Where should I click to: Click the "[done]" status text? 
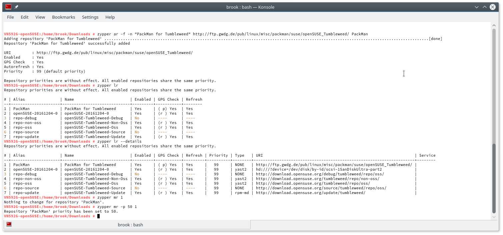pyautogui.click(x=435, y=39)
